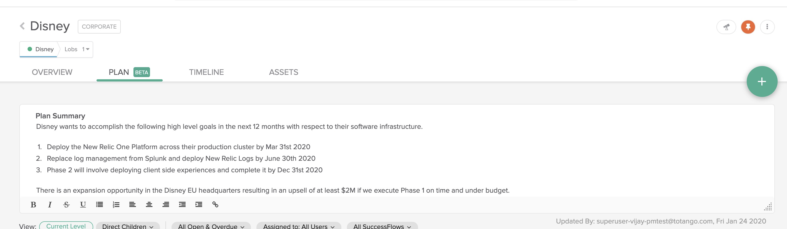Image resolution: width=787 pixels, height=229 pixels.
Task: Click the editor's corner resize handle
Action: (x=768, y=207)
